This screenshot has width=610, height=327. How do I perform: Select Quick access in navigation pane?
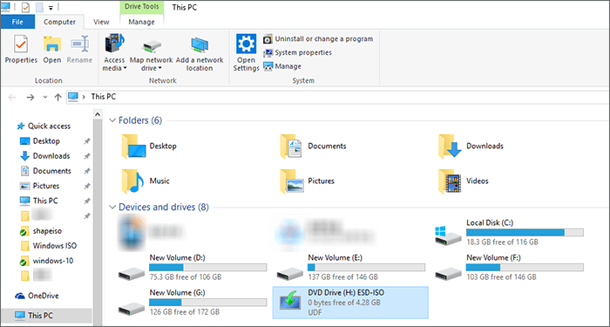click(44, 126)
